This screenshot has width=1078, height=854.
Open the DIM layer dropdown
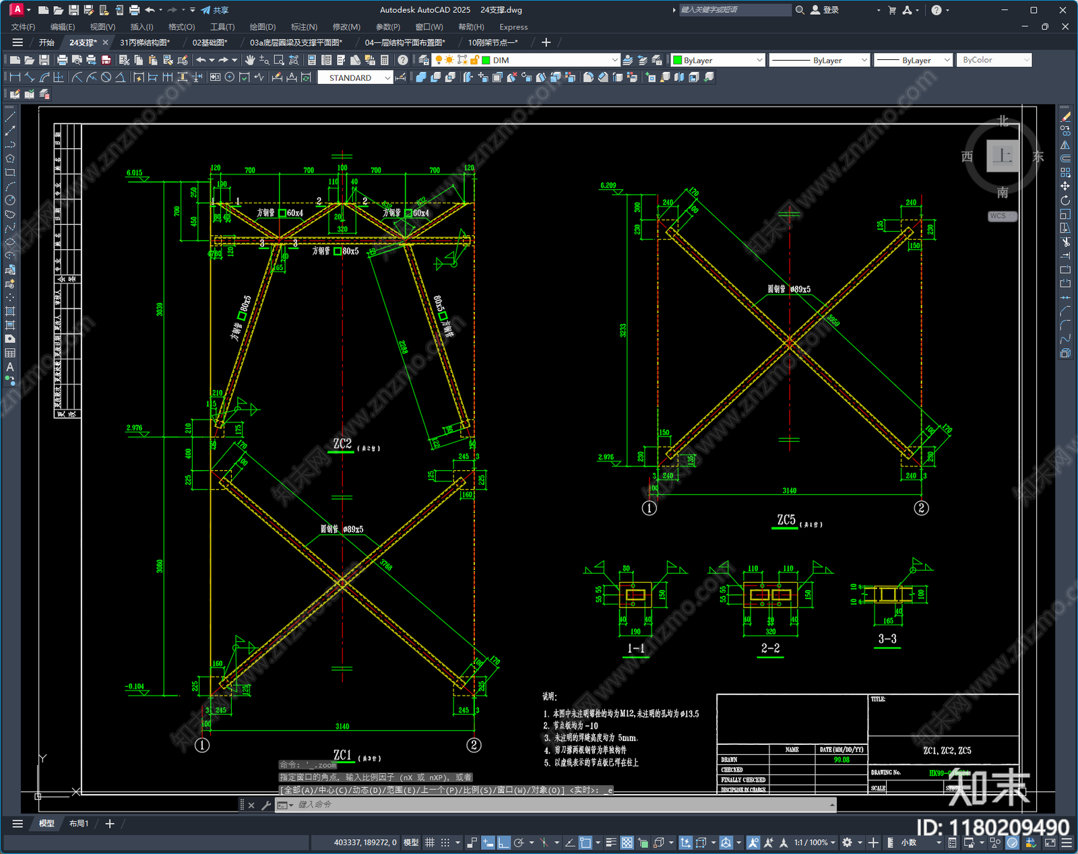click(615, 60)
